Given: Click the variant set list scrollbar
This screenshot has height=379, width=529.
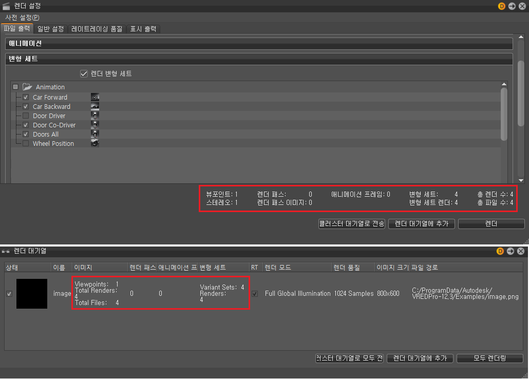Looking at the screenshot, I should pyautogui.click(x=504, y=114).
